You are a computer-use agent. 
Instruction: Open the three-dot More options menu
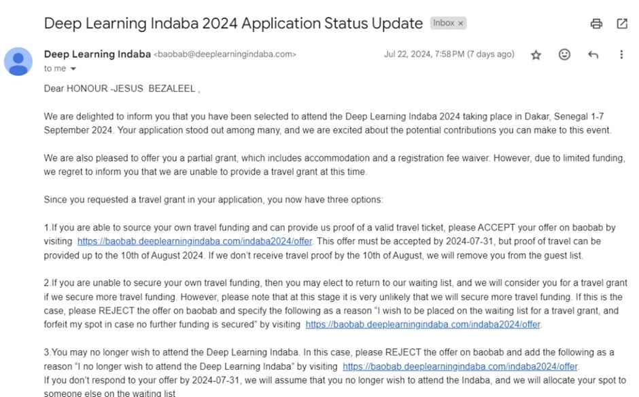point(621,54)
